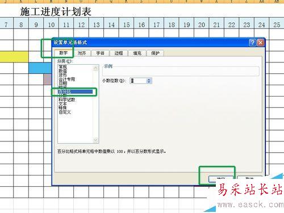Image resolution: width=284 pixels, height=213 pixels.
Task: Click the blue filled progress cell
Action: coord(40,68)
